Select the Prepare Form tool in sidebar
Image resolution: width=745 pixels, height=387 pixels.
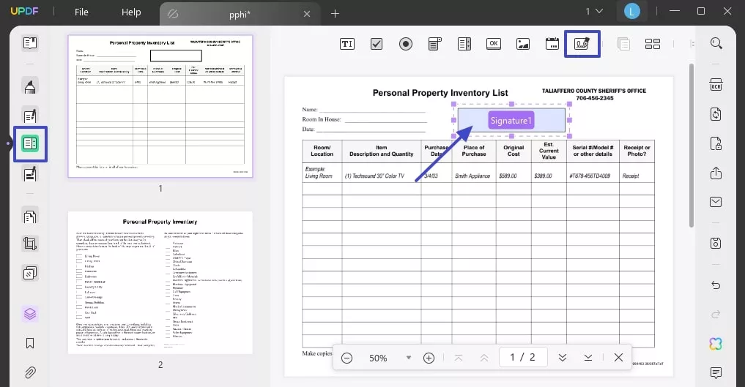[30, 143]
